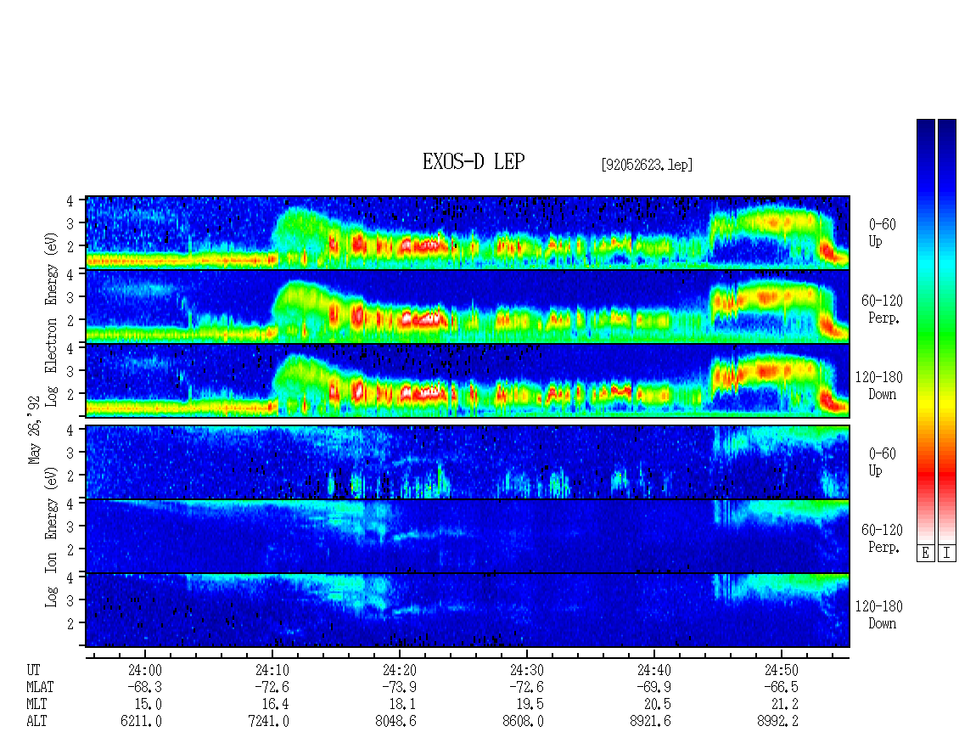Click the ALT value 7241.0
The width and height of the screenshot is (959, 743).
(268, 722)
